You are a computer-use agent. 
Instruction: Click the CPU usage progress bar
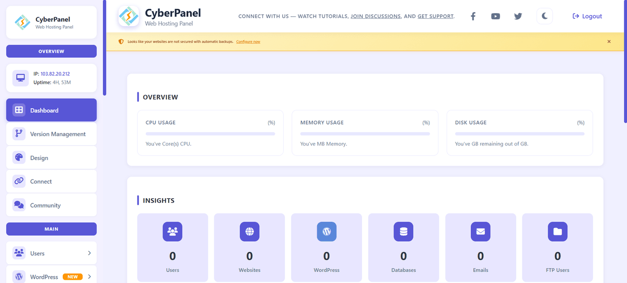coord(210,134)
